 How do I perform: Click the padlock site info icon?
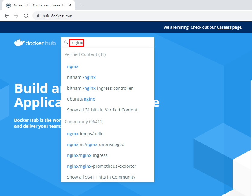pos(38,16)
